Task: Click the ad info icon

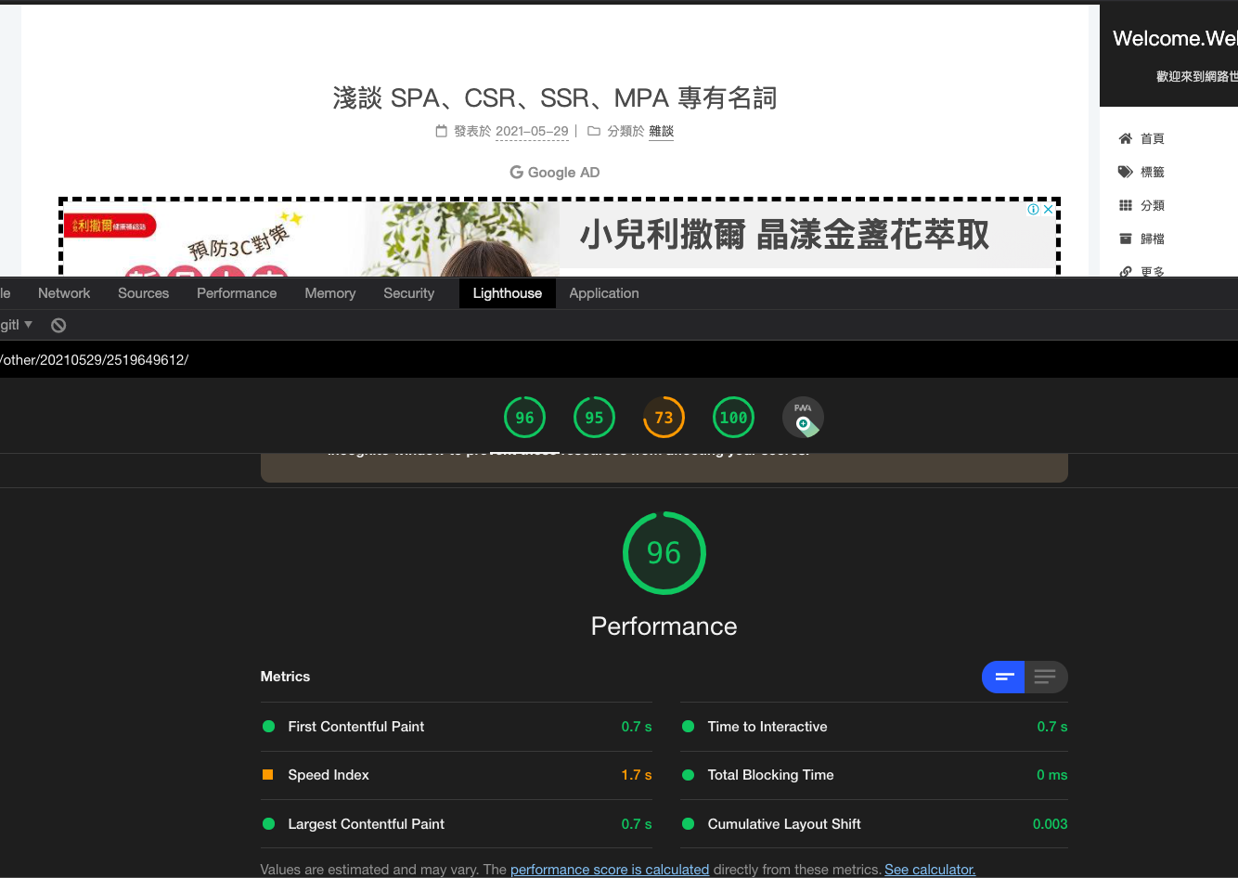Action: [x=1033, y=210]
